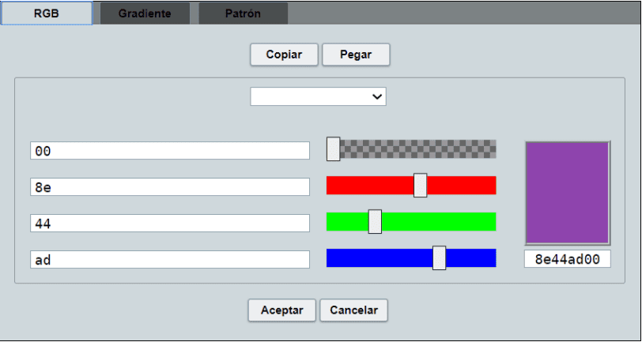The width and height of the screenshot is (642, 342).
Task: Select the green value field showing 44
Action: coord(169,224)
